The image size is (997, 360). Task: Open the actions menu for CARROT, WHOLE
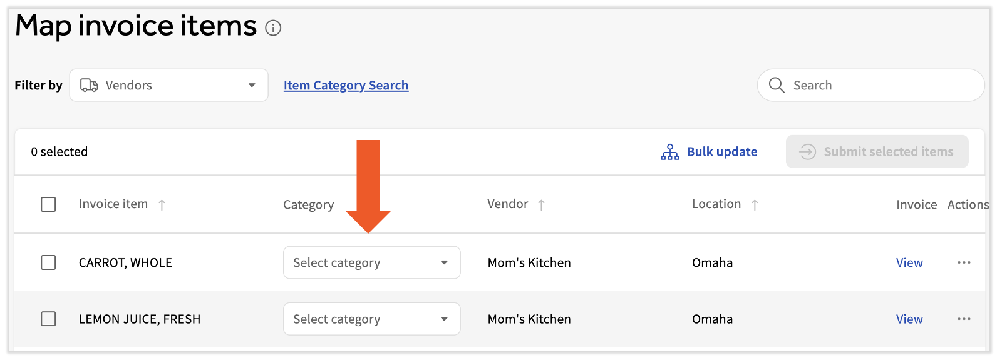click(963, 262)
